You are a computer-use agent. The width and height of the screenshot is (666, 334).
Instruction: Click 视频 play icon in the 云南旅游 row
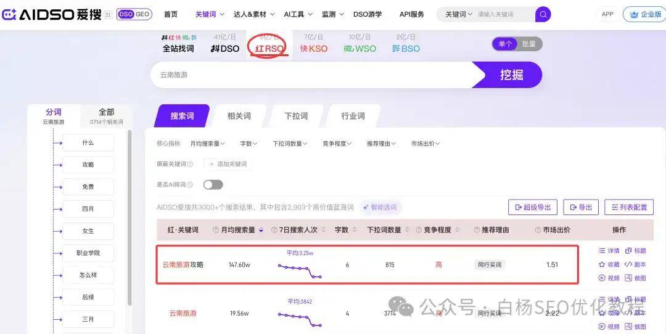[609, 327]
